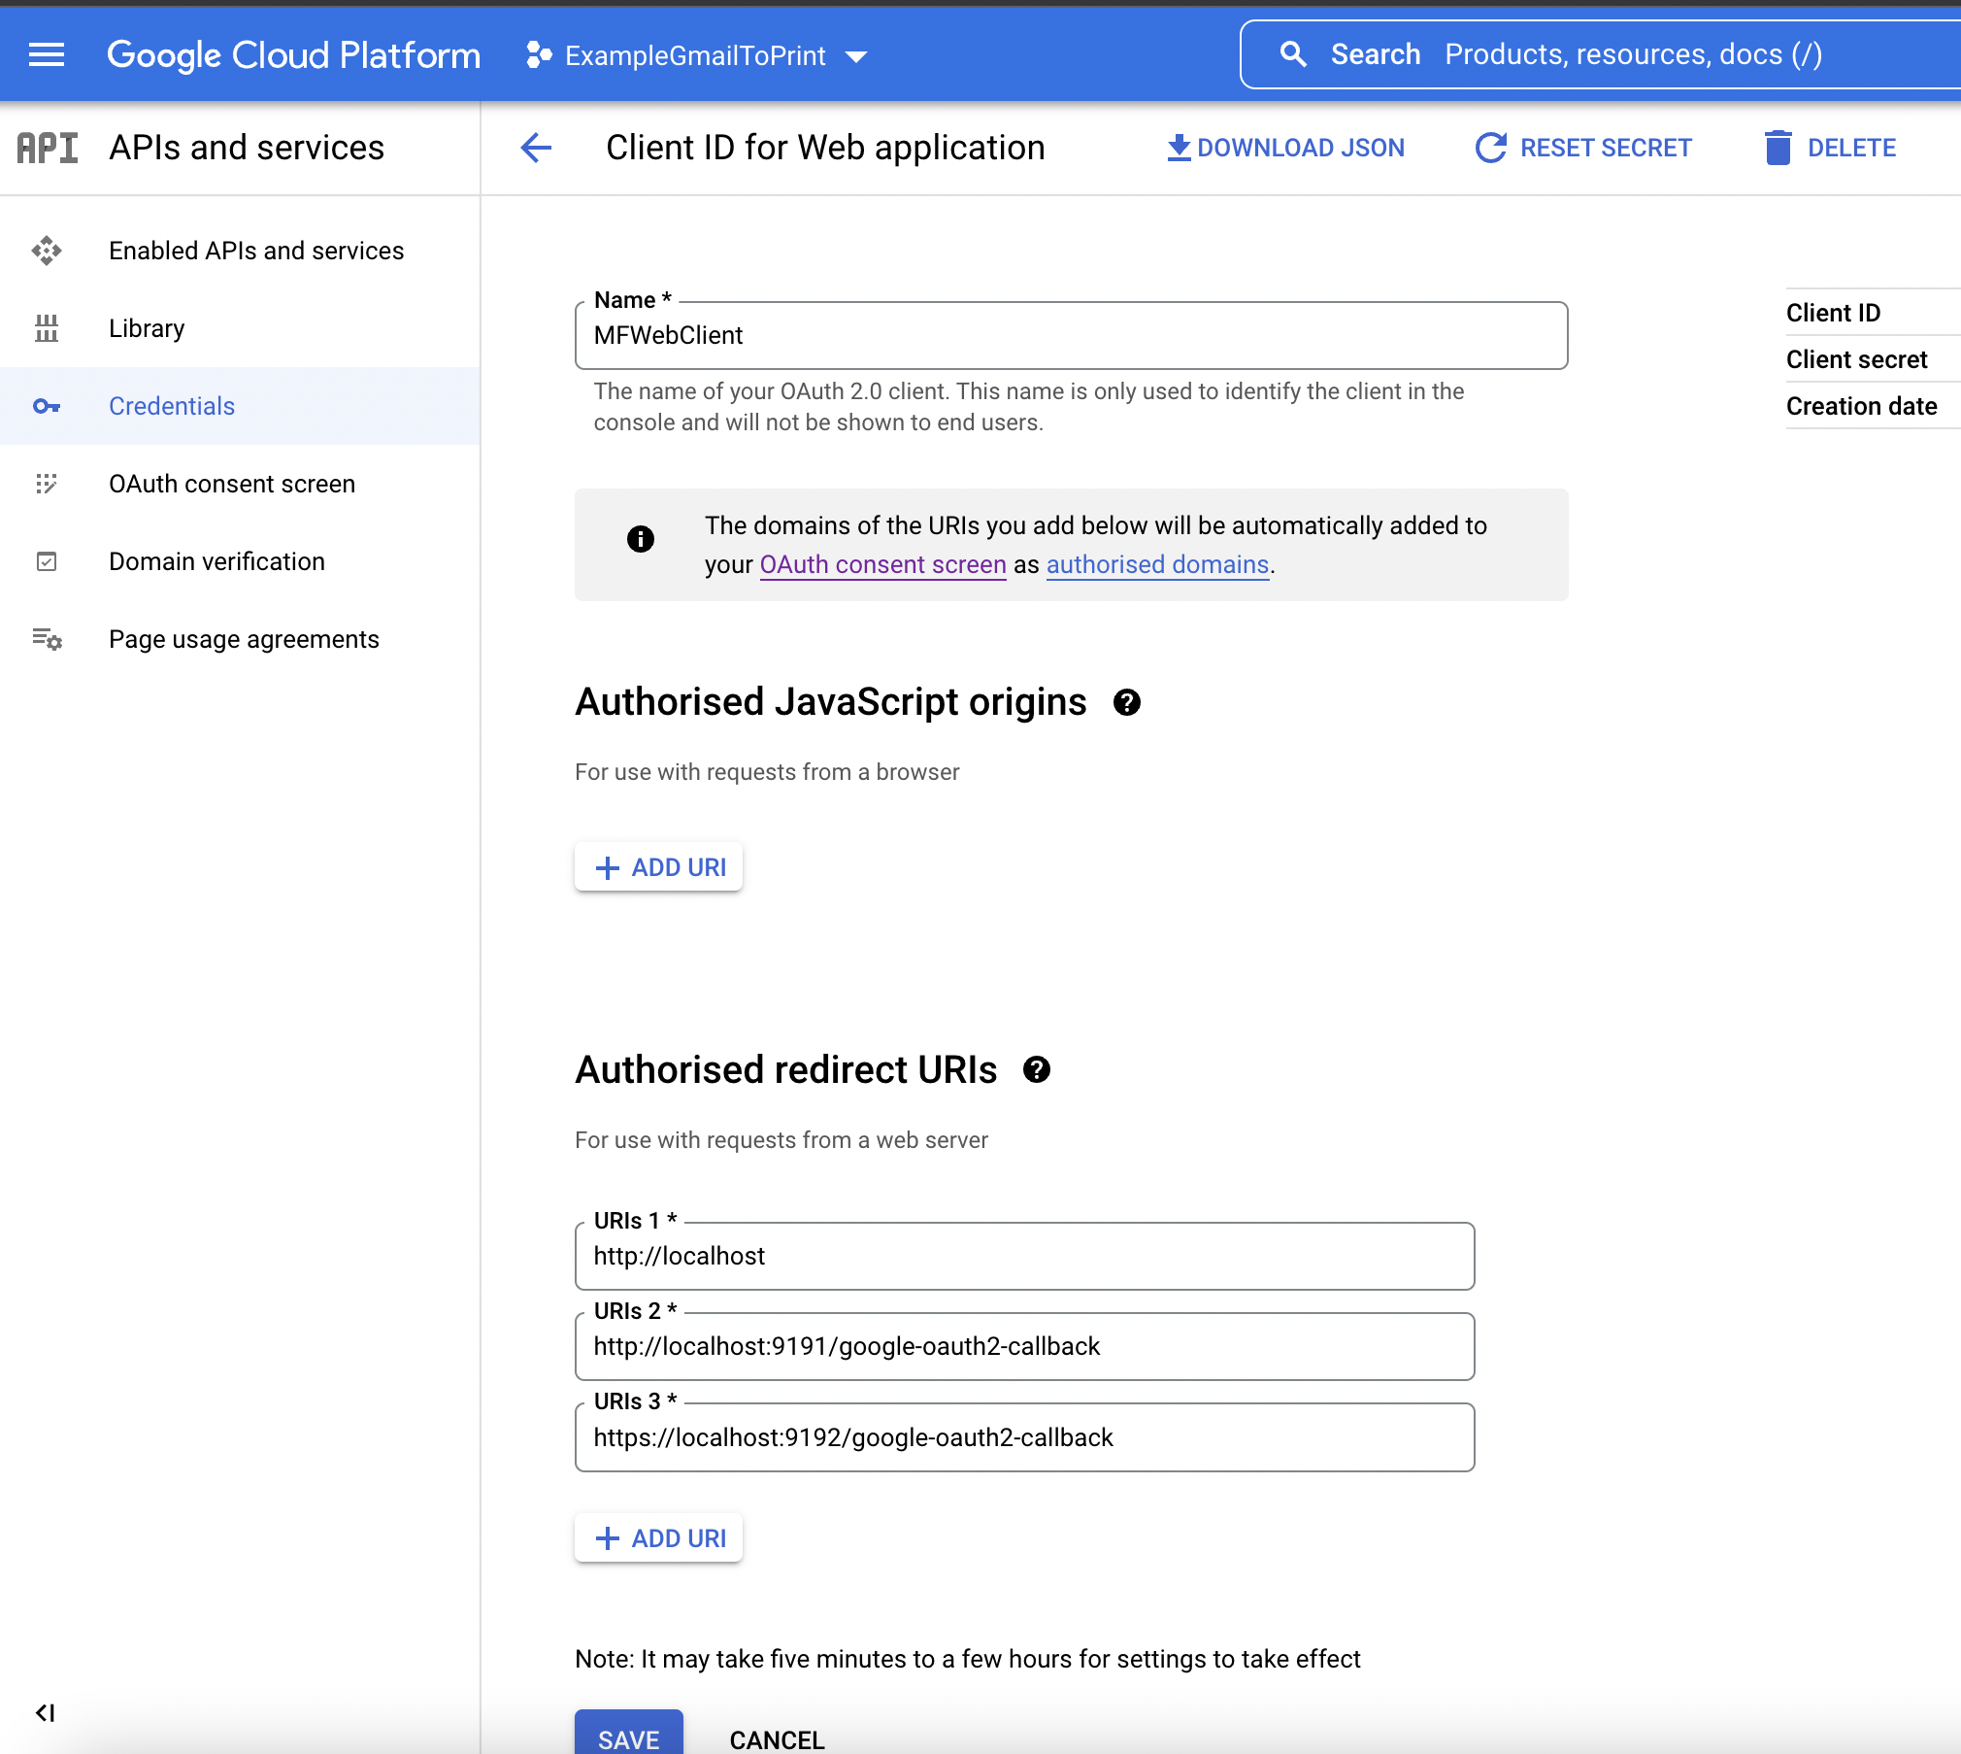The width and height of the screenshot is (1961, 1754).
Task: Click plus icon of redirect URIs ADD URI
Action: point(607,1538)
